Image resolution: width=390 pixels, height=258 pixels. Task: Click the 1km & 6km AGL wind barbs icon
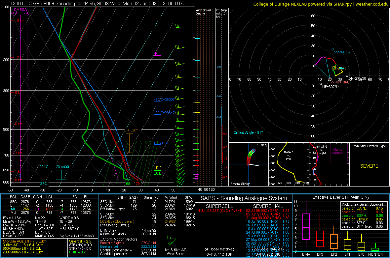pos(172,240)
